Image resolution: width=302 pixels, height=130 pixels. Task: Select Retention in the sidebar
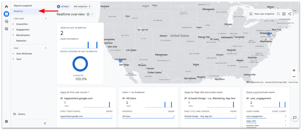click(x=21, y=41)
